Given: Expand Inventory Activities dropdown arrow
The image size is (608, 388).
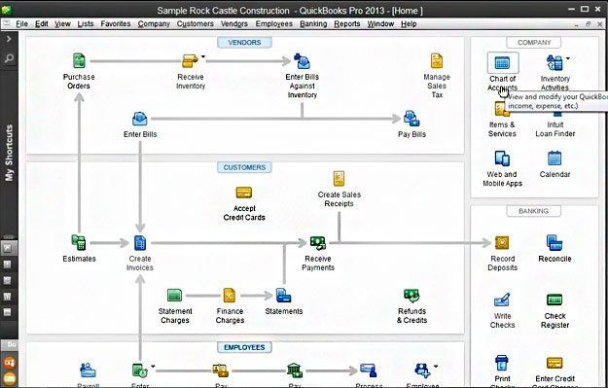Looking at the screenshot, I should pos(568,58).
